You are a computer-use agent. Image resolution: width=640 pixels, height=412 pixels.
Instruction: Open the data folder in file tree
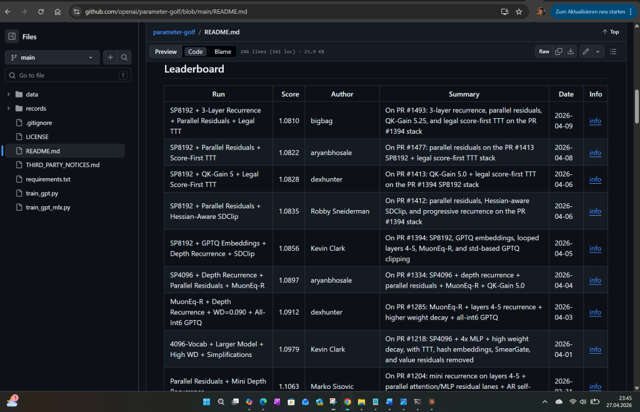coord(32,94)
